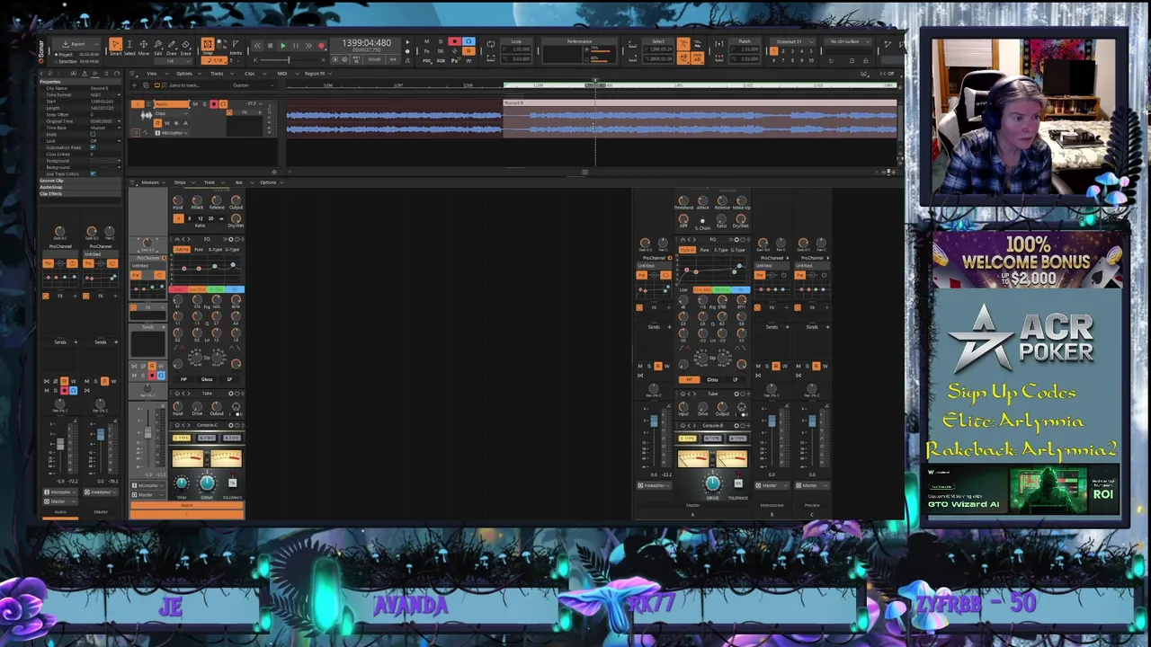Fast forward the transport
The width and height of the screenshot is (1151, 647).
[x=308, y=46]
